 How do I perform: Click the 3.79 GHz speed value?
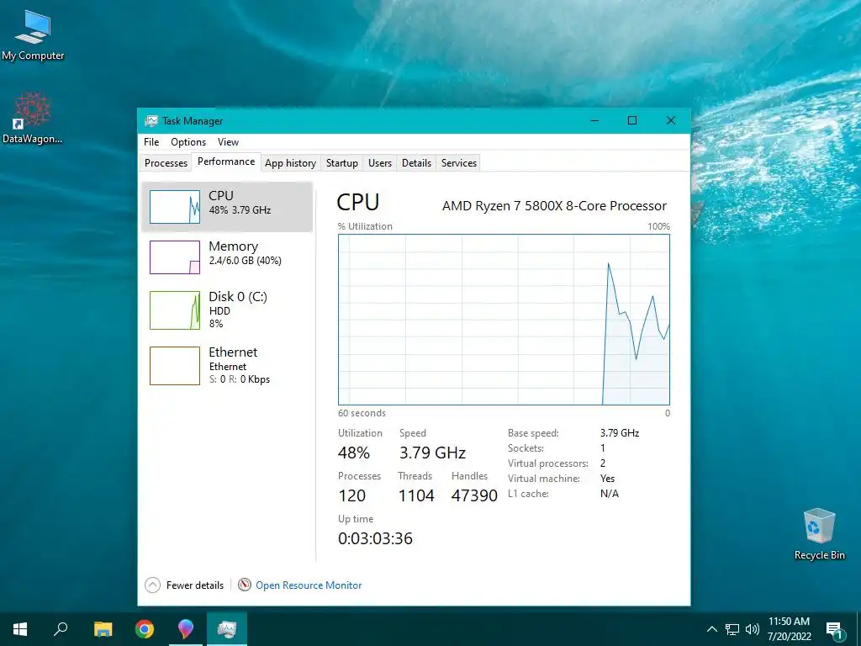433,453
